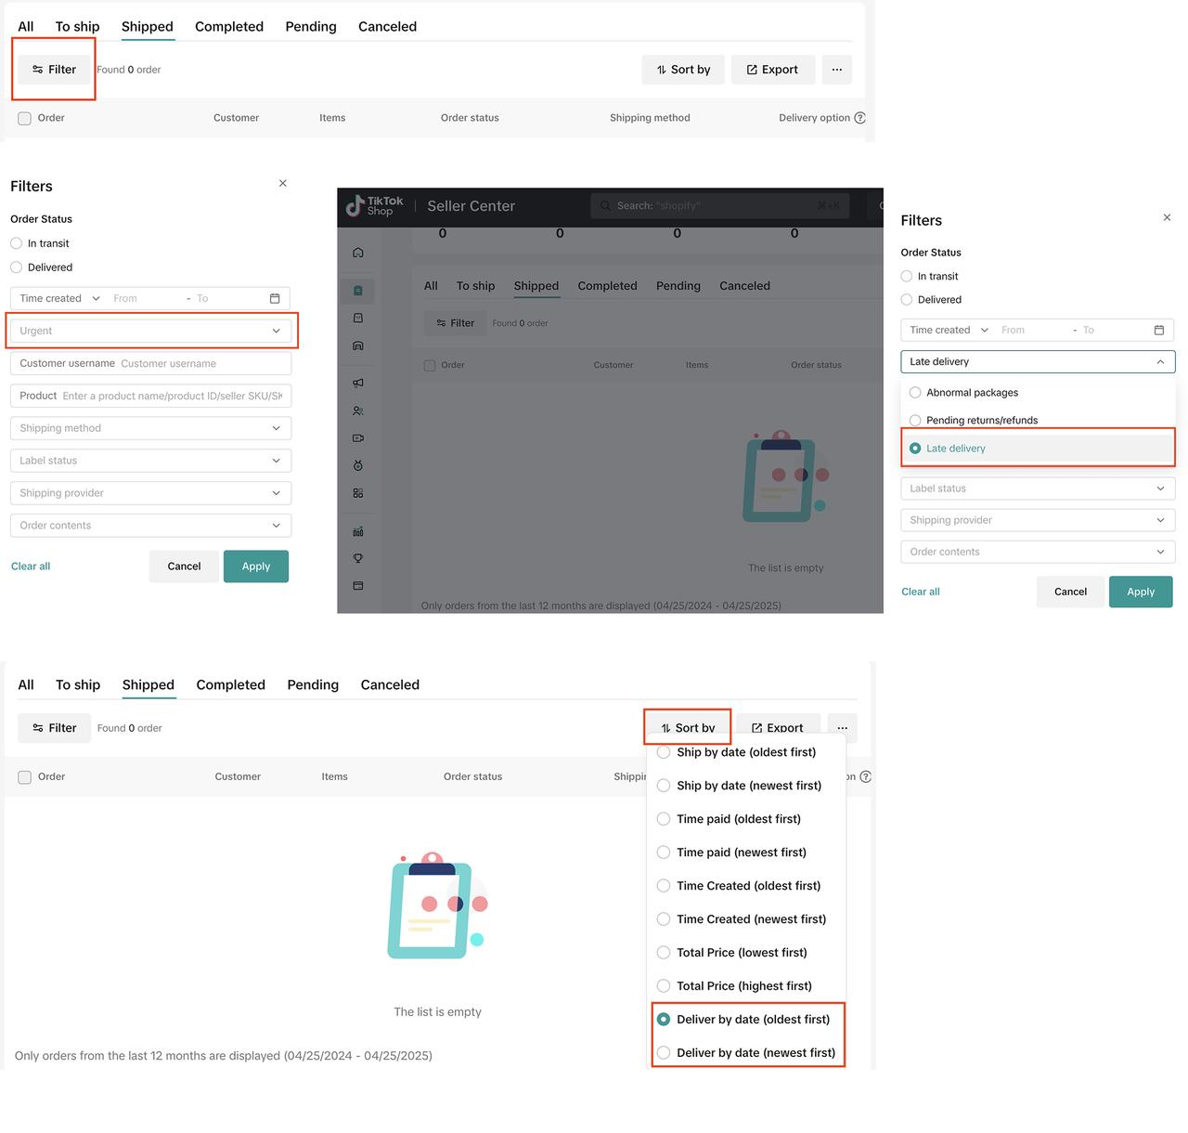Click the TikTok Shop logo
This screenshot has width=1188, height=1133.
coord(375,206)
